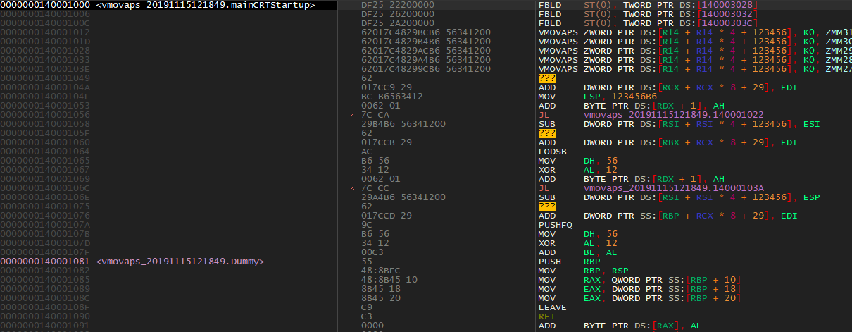Screen dimensions: 852x332
Task: Click MOV EAX, DWORD PTR SS:[RBP + 18]
Action: click(x=640, y=289)
